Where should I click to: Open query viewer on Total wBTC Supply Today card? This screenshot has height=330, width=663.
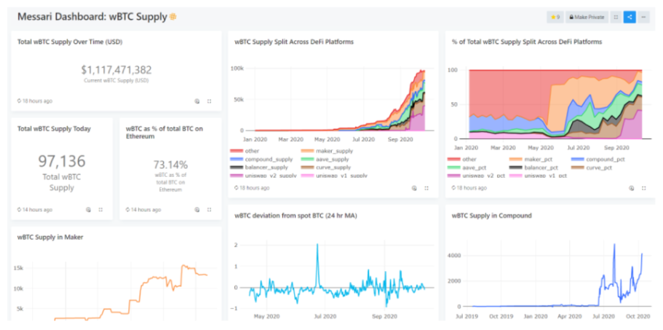(88, 210)
